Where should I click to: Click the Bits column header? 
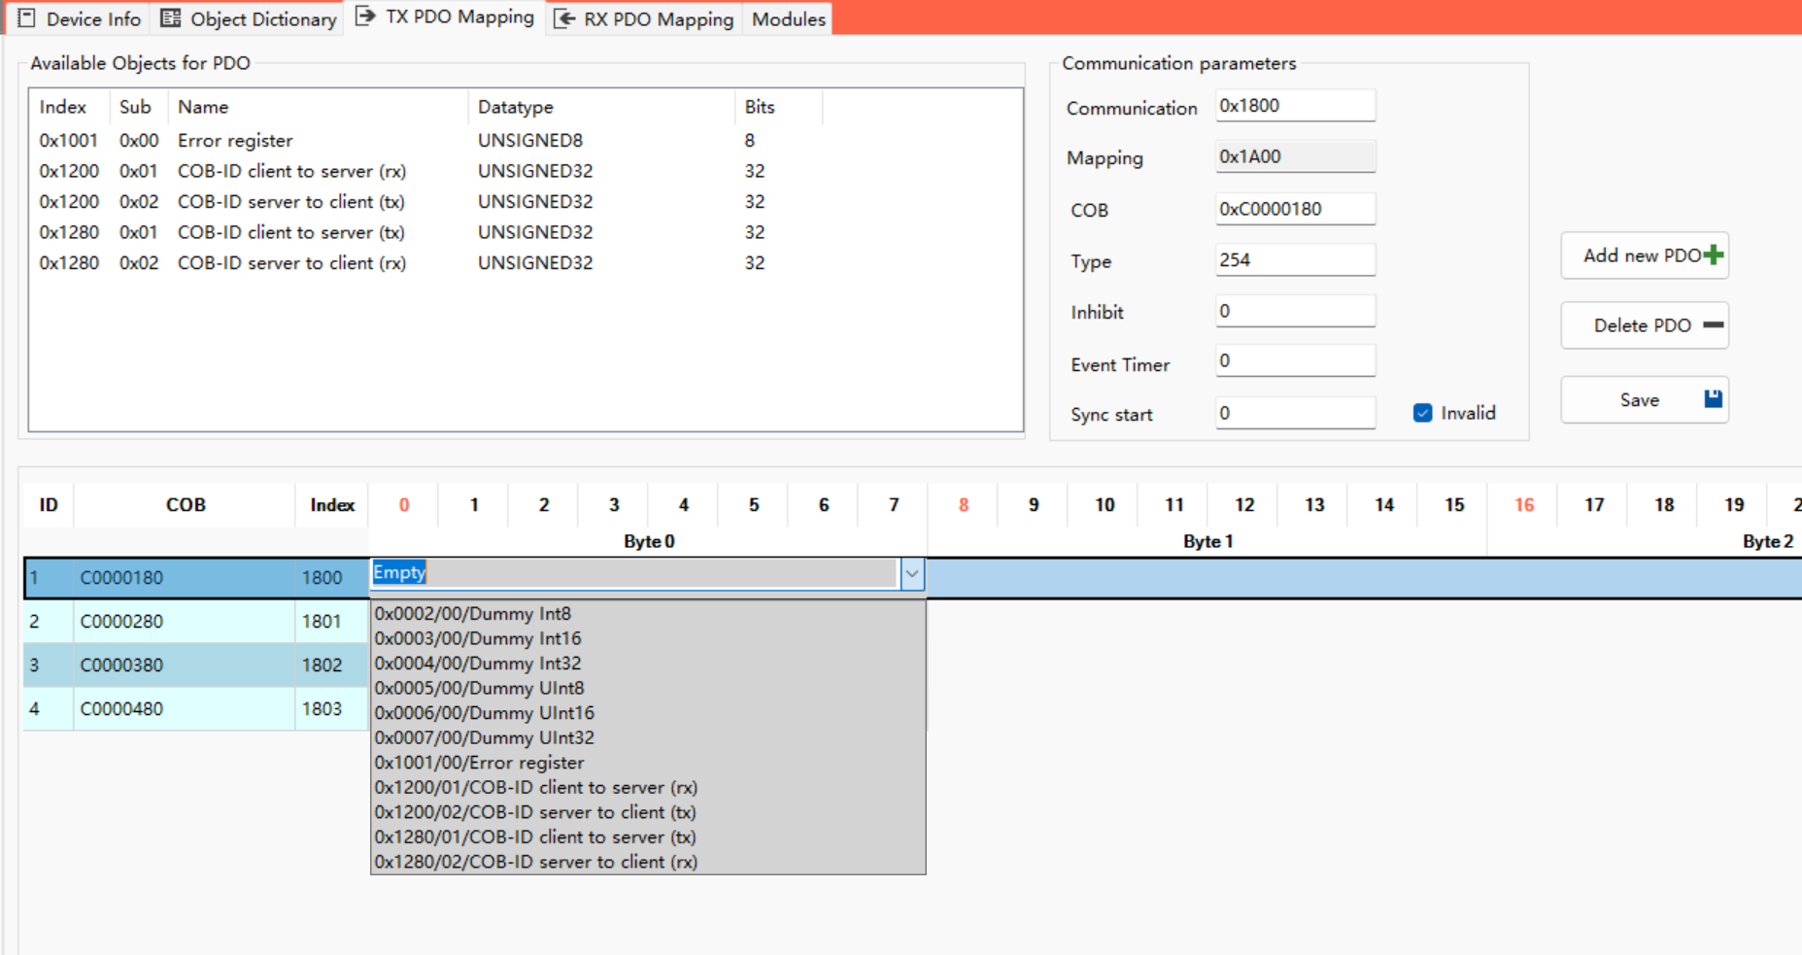coord(778,107)
